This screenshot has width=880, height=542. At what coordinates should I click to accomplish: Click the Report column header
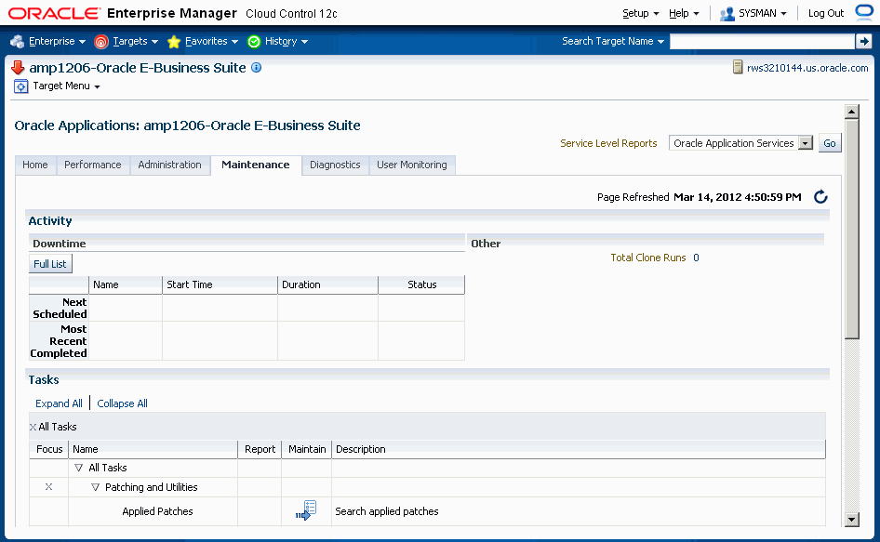[x=260, y=449]
